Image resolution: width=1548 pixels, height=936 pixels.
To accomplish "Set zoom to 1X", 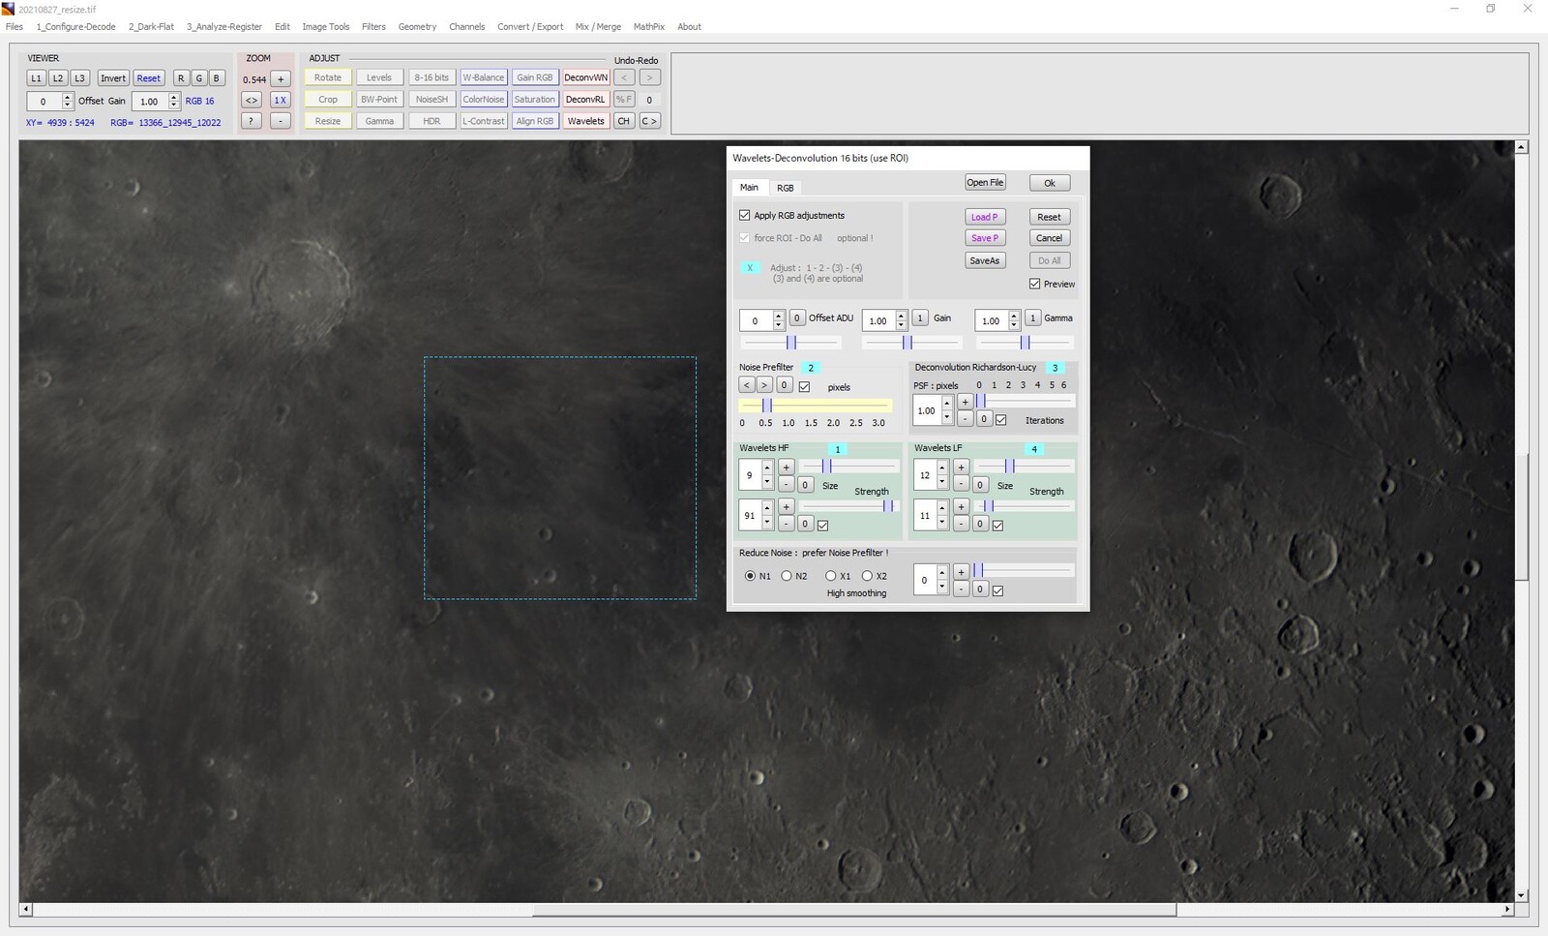I will [x=281, y=100].
